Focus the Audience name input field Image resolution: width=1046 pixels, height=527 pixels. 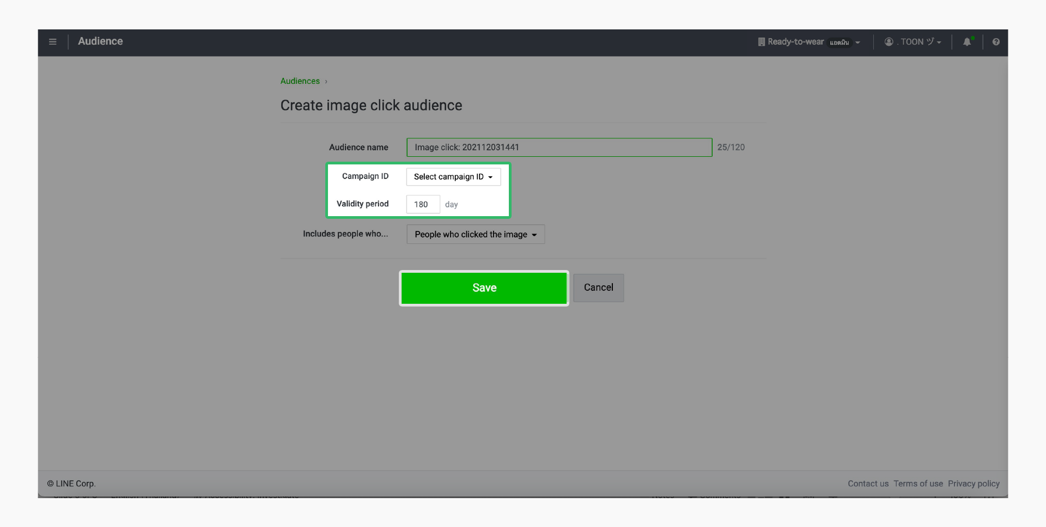tap(559, 148)
